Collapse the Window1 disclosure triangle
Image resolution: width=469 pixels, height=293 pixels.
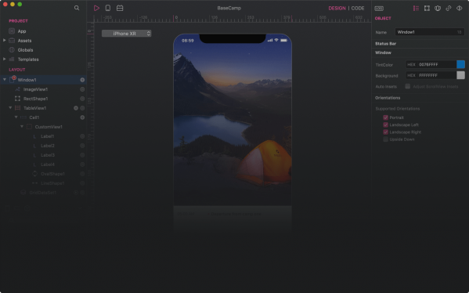pyautogui.click(x=5, y=80)
